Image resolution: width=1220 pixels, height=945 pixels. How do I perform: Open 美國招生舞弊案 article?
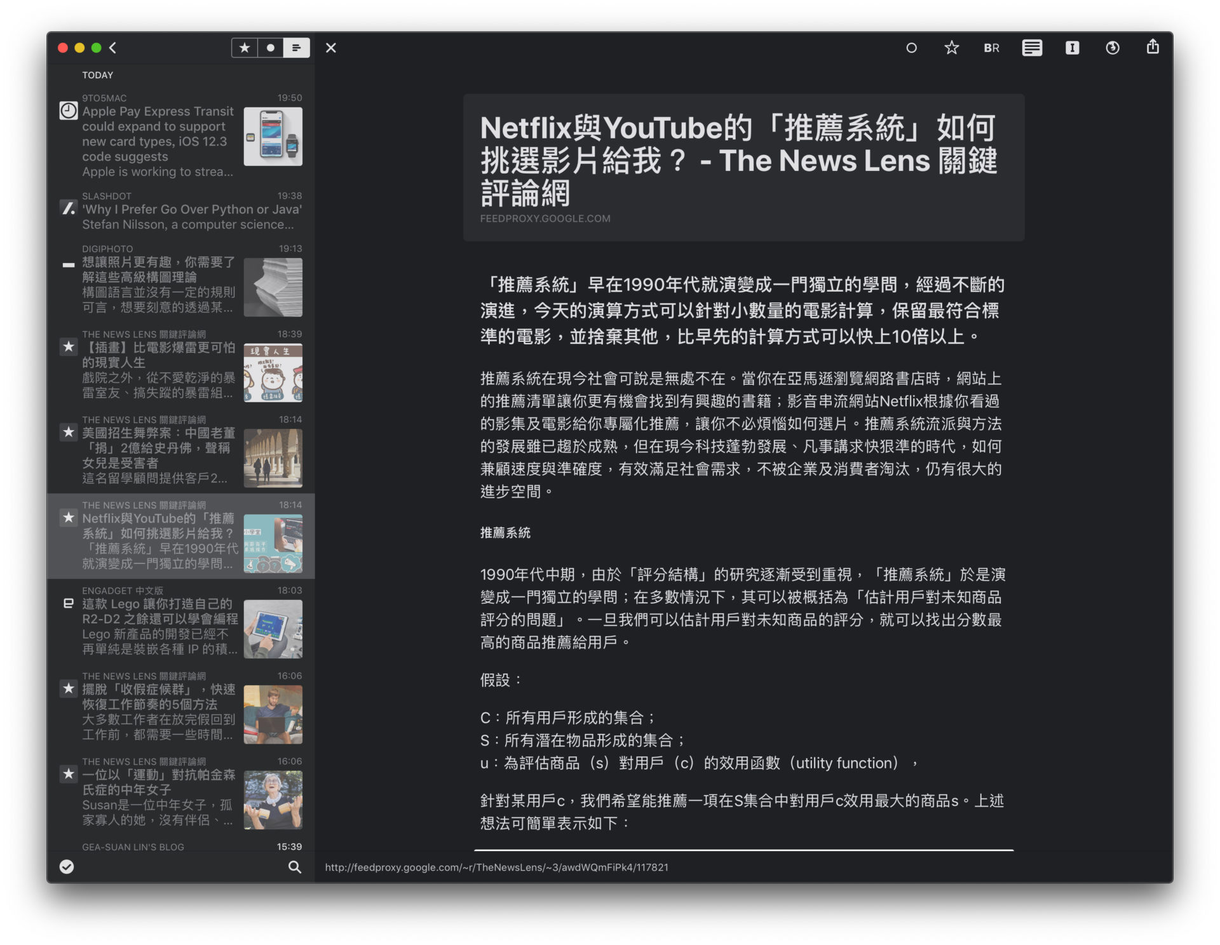click(x=181, y=450)
